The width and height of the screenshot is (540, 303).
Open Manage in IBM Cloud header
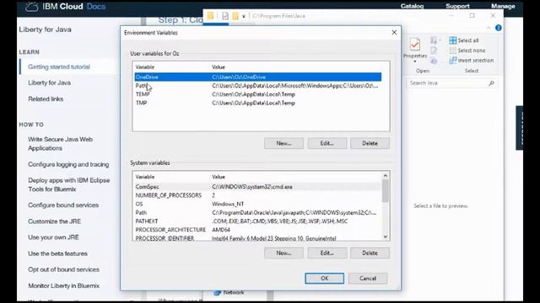tap(503, 6)
